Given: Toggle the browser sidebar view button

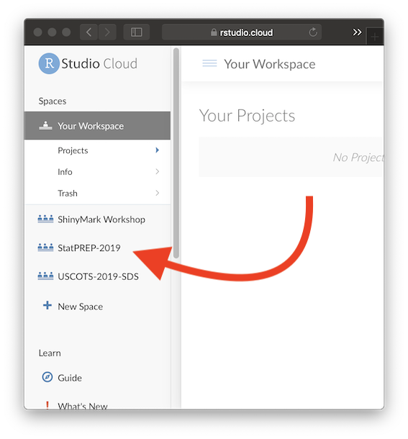Looking at the screenshot, I should (x=137, y=32).
